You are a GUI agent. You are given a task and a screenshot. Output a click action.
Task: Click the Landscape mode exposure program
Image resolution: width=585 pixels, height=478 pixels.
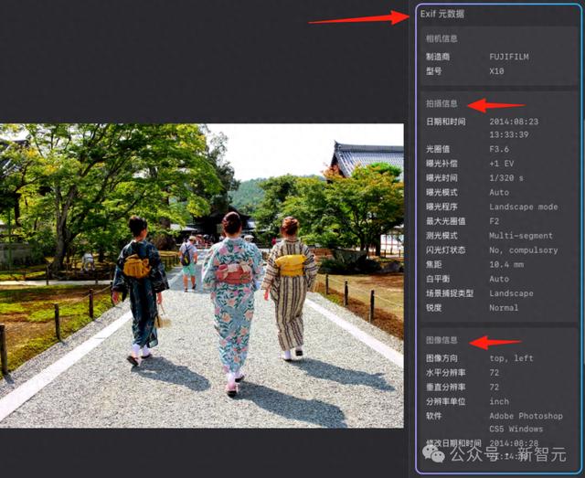(524, 207)
